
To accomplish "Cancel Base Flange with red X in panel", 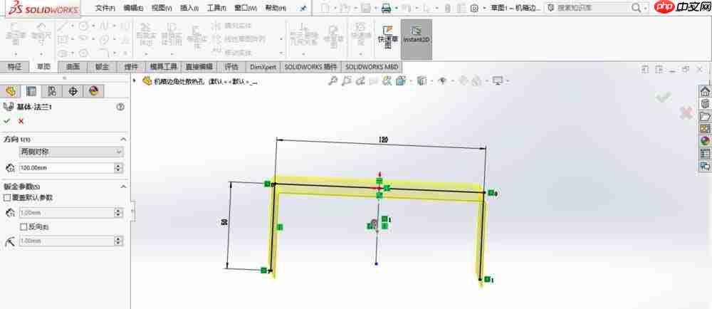I will click(21, 121).
